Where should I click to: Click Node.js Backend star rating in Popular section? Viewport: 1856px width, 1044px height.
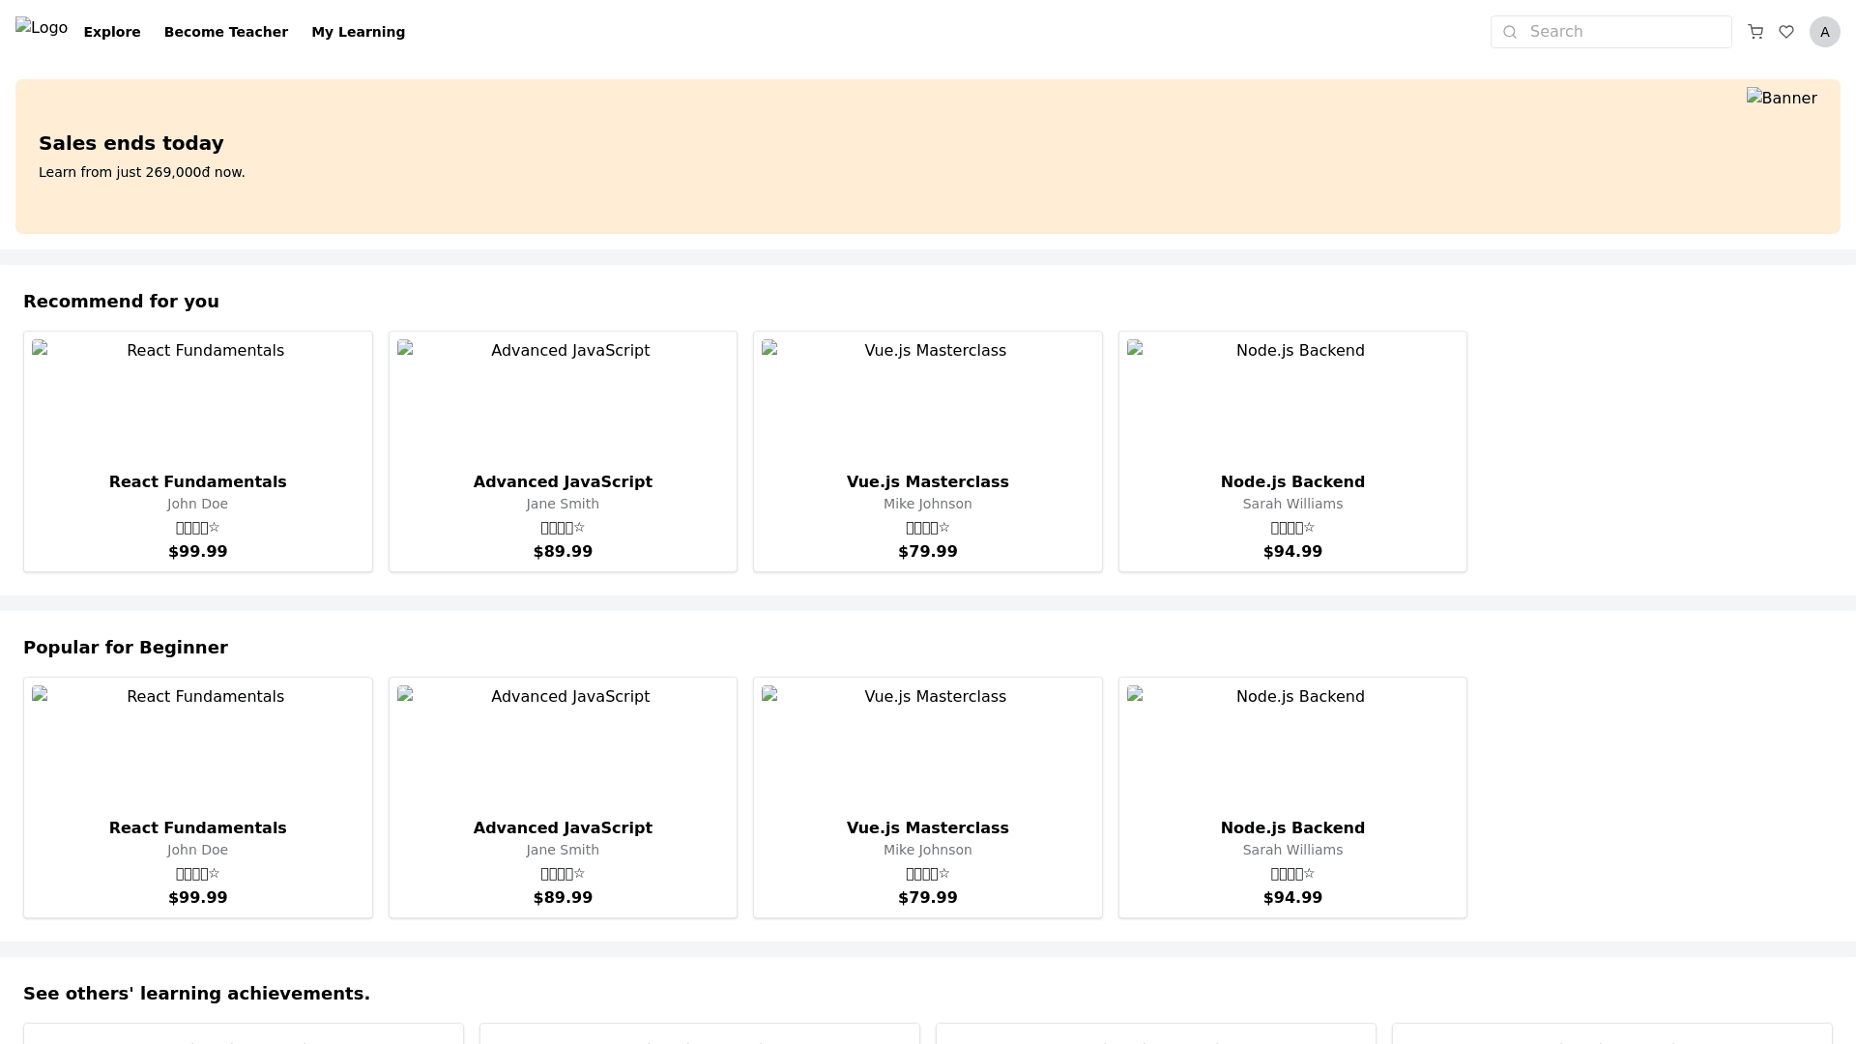(x=1292, y=874)
